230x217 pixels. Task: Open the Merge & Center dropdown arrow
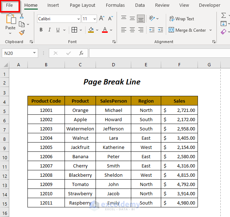pos(211,30)
